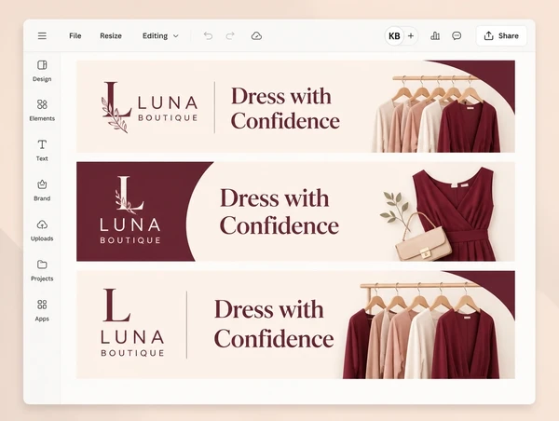Select the large L monogram in third banner
This screenshot has height=421, width=559.
pos(116,306)
